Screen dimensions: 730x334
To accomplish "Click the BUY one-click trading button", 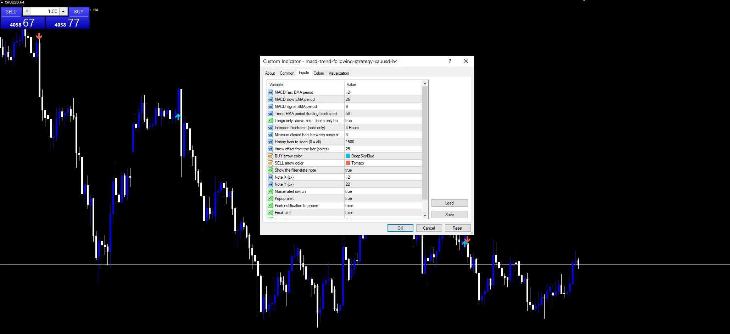I will pyautogui.click(x=79, y=12).
